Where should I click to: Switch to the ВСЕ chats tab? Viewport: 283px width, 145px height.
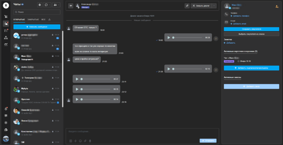pos(43,20)
